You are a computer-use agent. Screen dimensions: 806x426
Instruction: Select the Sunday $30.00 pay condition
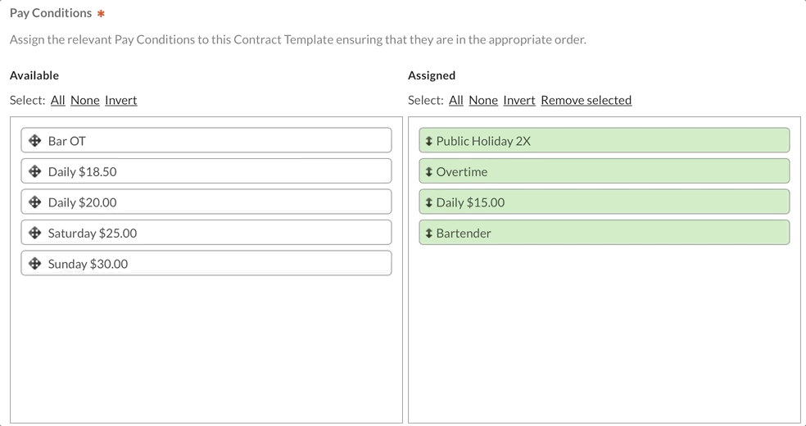pos(205,264)
